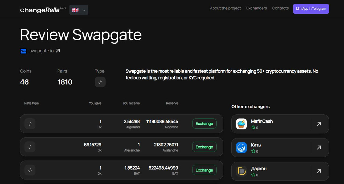The width and height of the screenshot is (344, 184).
Task: Click the Pairs count 1810
Action: click(x=65, y=82)
